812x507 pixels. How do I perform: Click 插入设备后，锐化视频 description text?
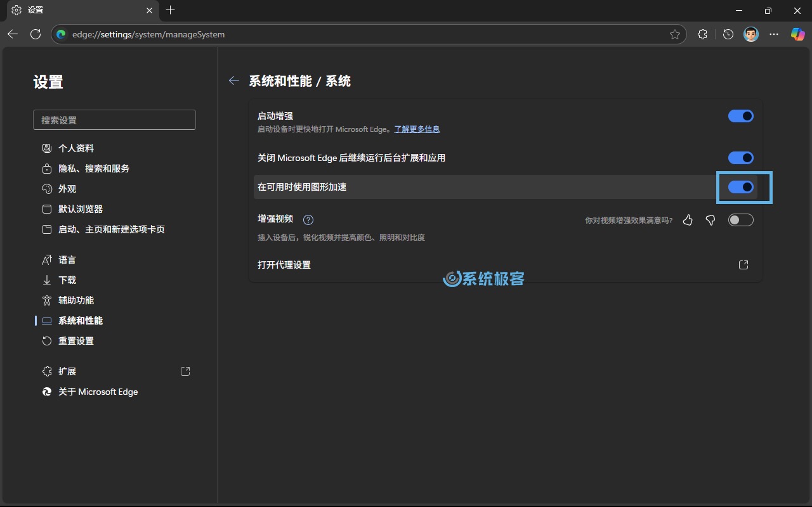(341, 238)
